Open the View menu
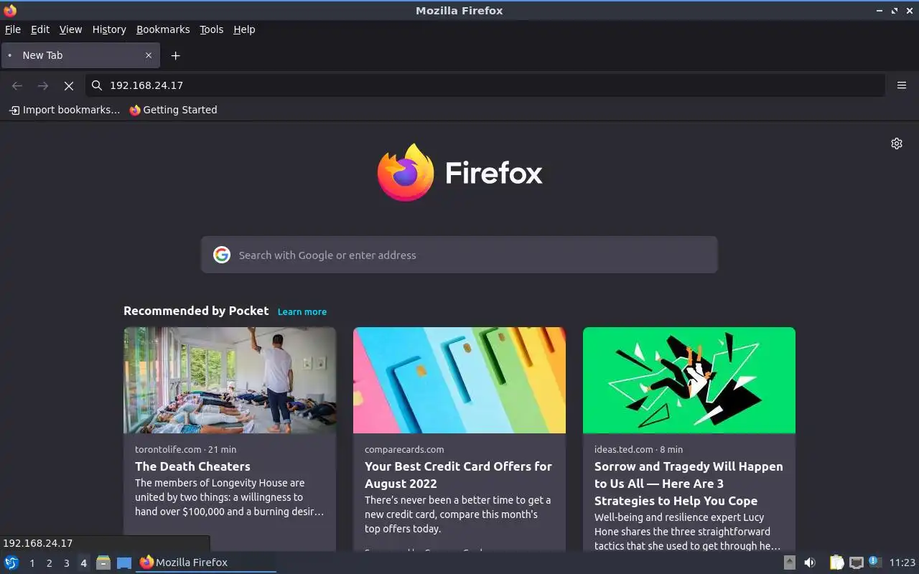 coord(70,29)
